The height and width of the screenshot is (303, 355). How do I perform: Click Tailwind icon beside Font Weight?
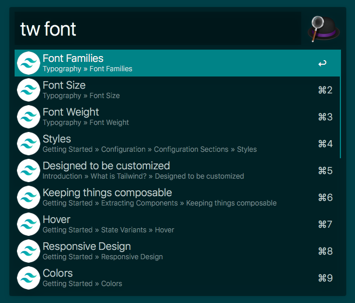(29, 117)
